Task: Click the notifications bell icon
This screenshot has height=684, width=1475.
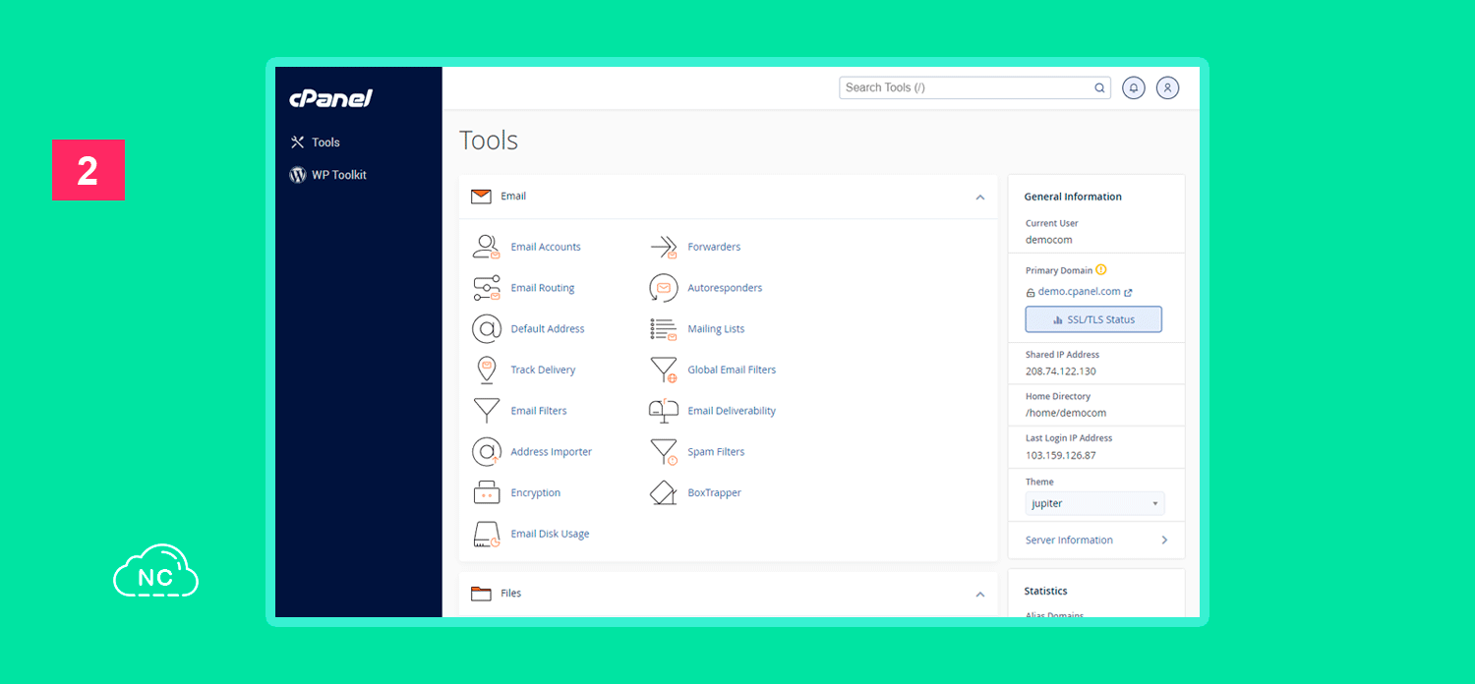Action: coord(1134,87)
